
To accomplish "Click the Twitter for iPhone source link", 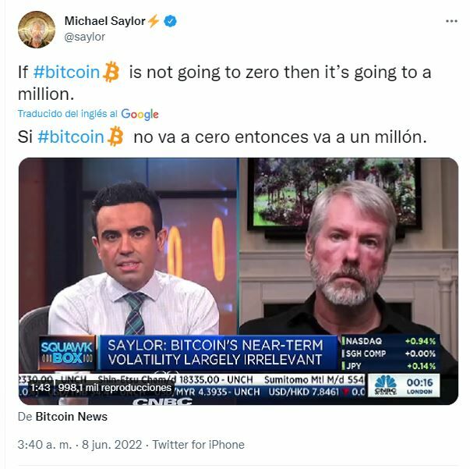I will point(199,445).
